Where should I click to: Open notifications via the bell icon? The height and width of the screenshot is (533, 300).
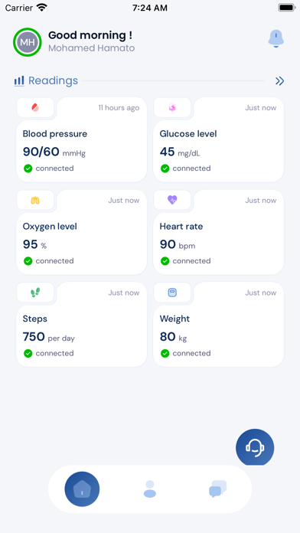(276, 39)
